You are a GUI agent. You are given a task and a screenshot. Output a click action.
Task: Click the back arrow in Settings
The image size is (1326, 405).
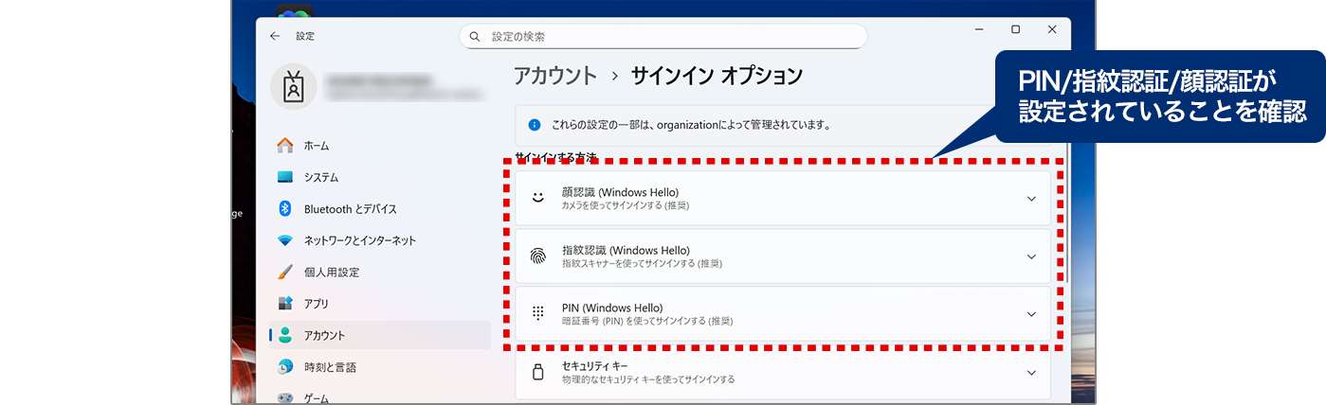click(275, 36)
